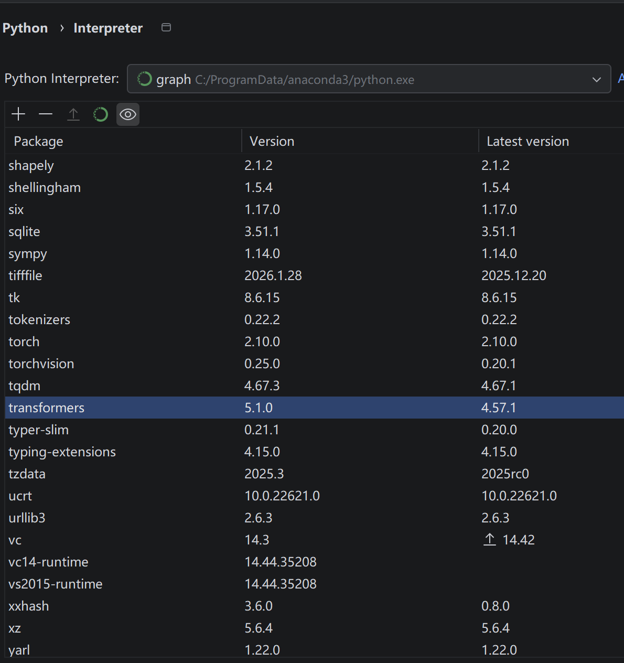The height and width of the screenshot is (663, 624).
Task: Select the tk package row
Action: coord(314,297)
